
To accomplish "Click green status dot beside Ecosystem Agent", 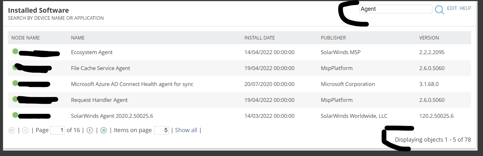I will pyautogui.click(x=15, y=51).
